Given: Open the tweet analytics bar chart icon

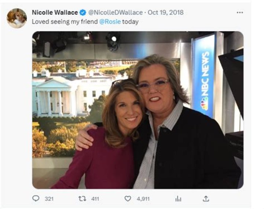Looking at the screenshot, I should point(179,198).
